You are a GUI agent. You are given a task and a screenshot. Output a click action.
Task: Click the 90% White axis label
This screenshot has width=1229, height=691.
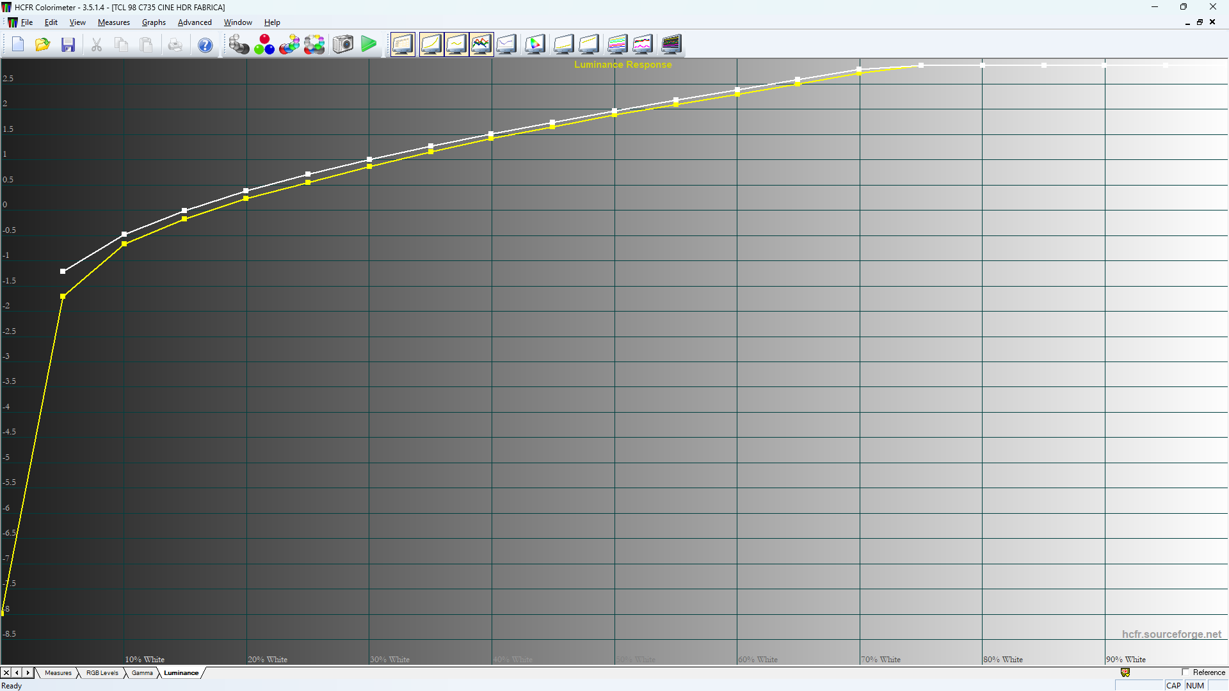1126,660
